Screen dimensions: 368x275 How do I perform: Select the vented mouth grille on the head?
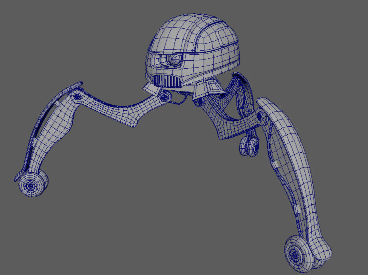pos(168,82)
